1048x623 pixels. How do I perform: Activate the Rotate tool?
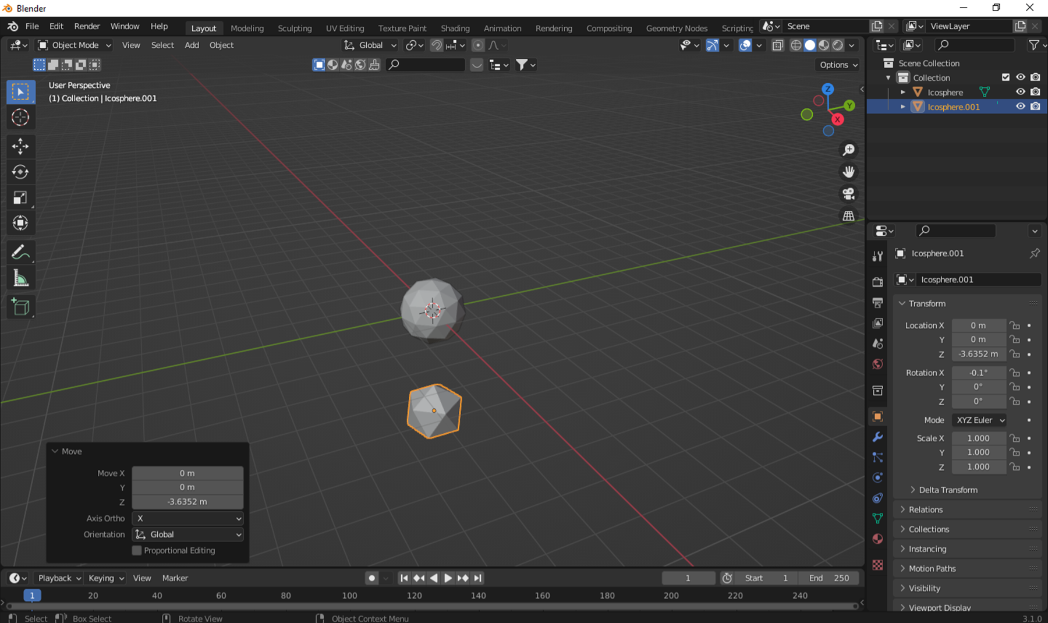[20, 172]
